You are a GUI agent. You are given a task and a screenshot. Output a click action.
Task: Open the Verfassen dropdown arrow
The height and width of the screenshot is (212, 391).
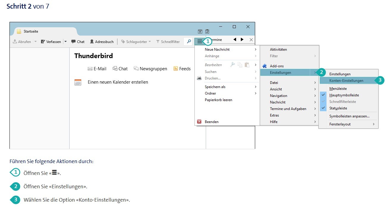pos(66,42)
